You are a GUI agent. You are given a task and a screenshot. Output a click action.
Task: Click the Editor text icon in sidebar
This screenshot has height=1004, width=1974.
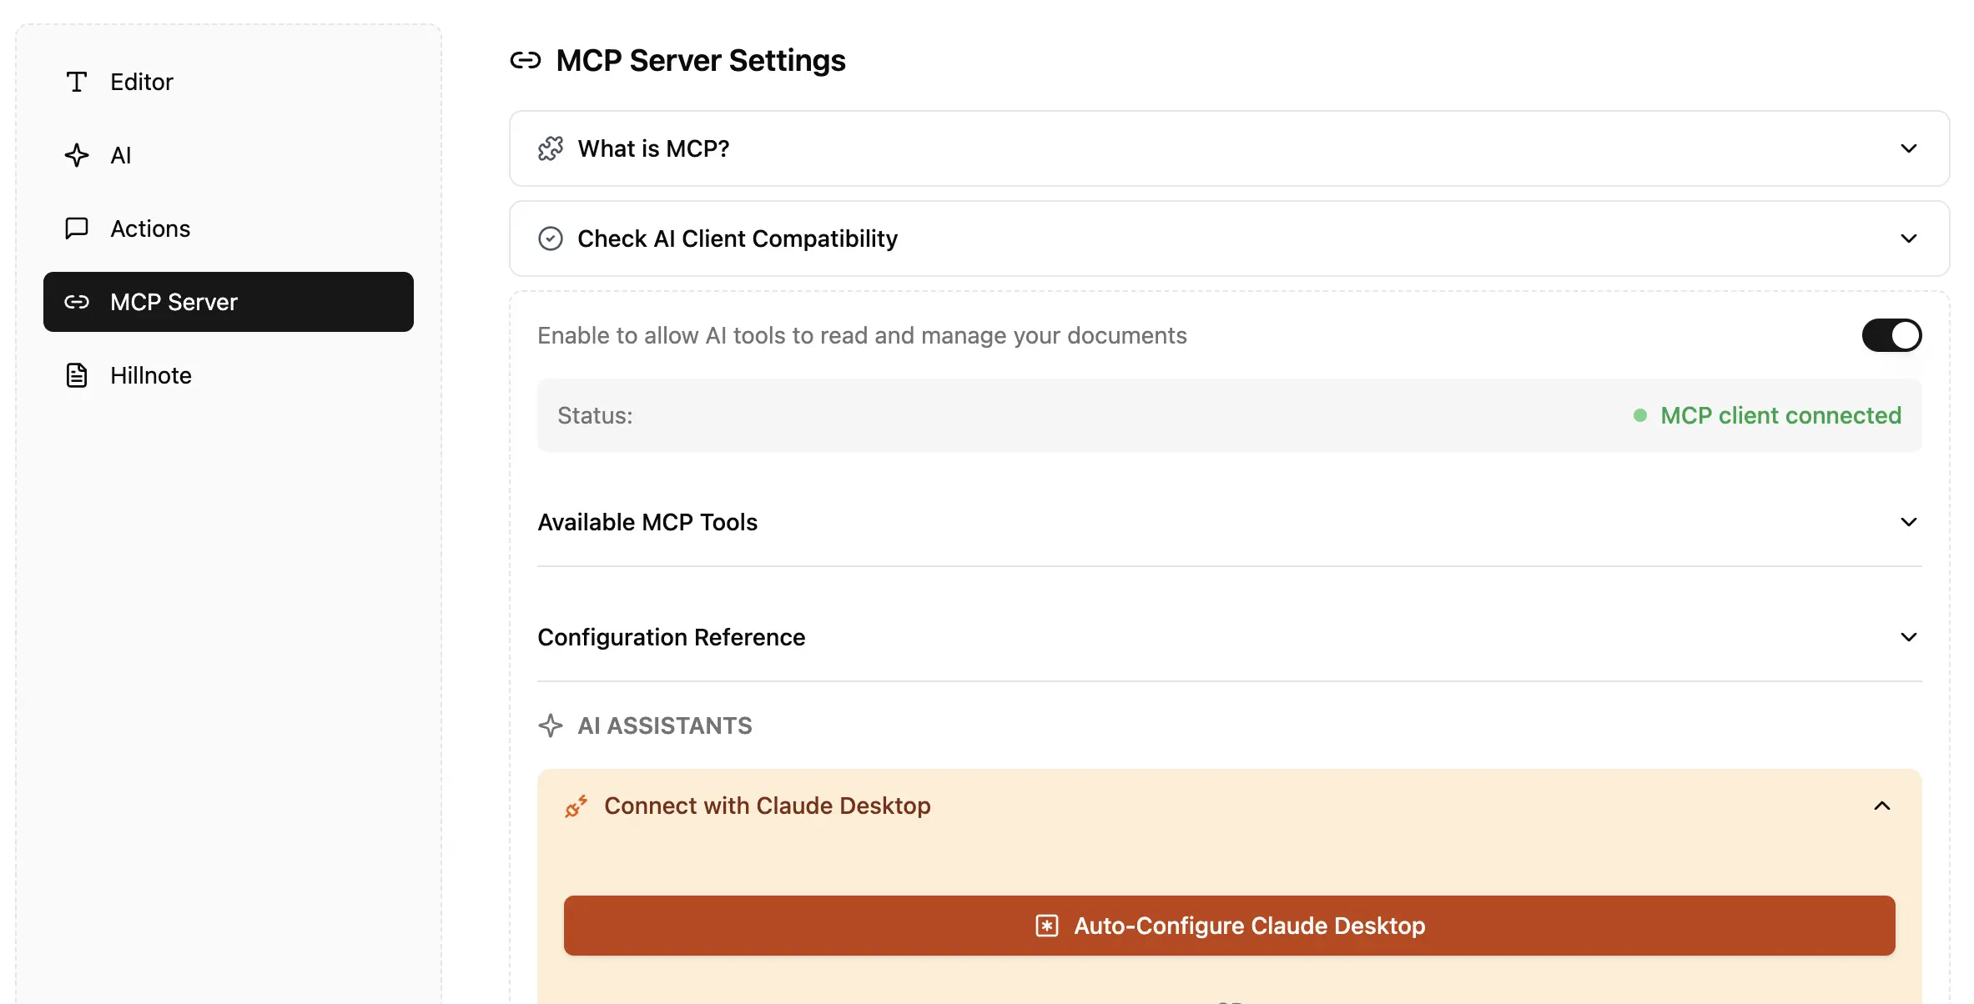(x=77, y=82)
